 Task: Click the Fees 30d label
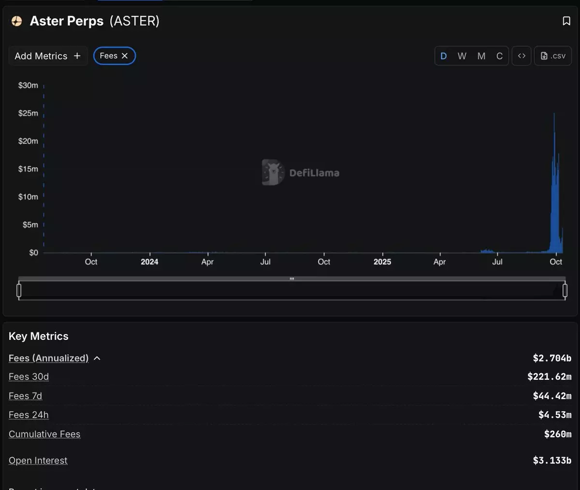click(x=29, y=377)
